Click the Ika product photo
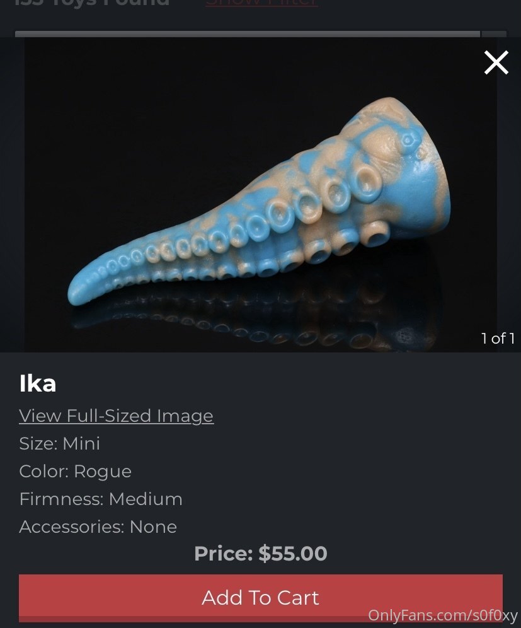 (x=261, y=195)
